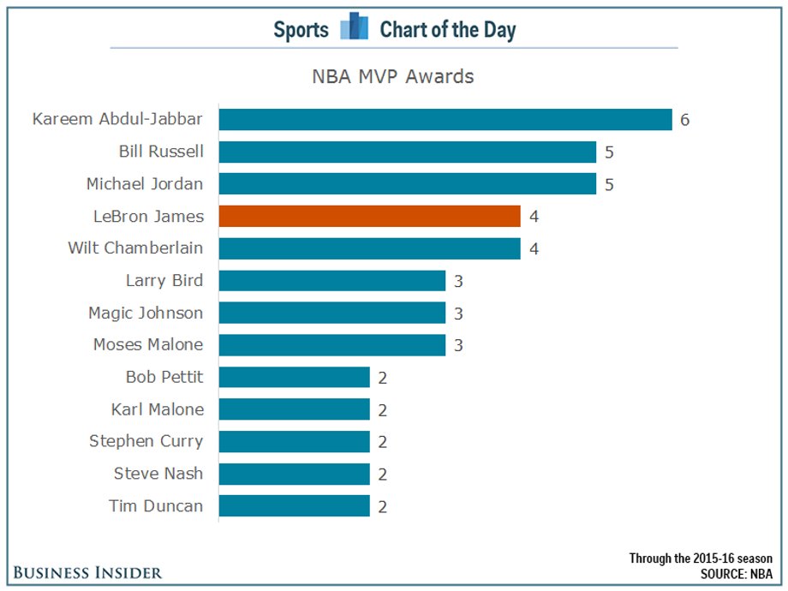This screenshot has height=591, width=788.
Task: Click the Sports heading text
Action: click(301, 30)
